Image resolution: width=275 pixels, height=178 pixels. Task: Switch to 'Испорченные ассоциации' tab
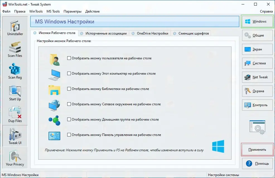[104, 33]
